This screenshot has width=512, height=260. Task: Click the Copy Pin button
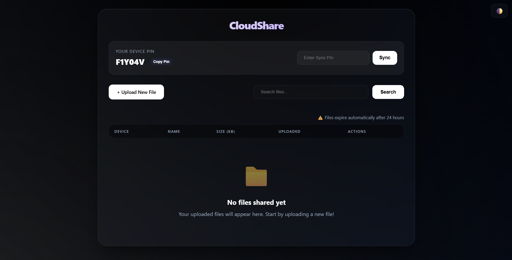coord(161,62)
